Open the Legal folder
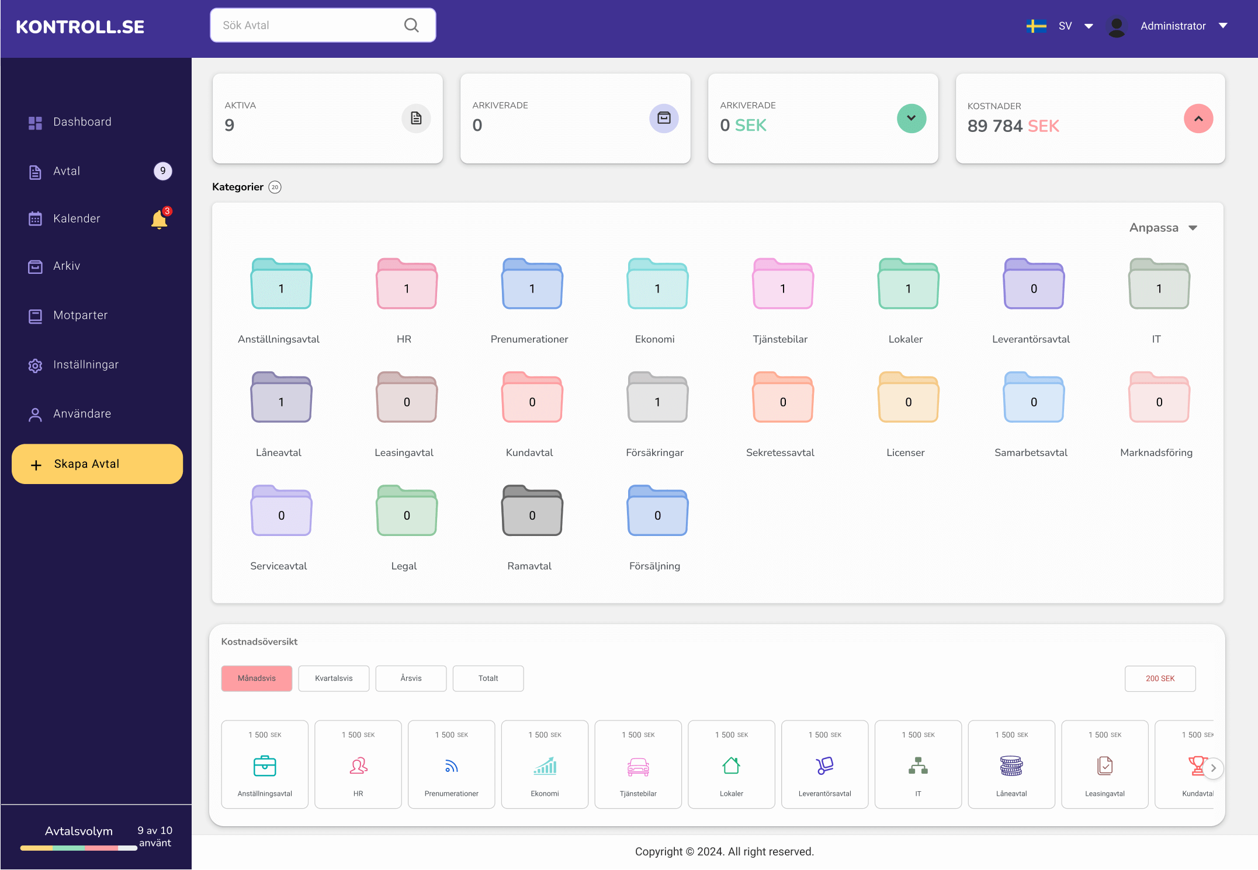 (407, 510)
